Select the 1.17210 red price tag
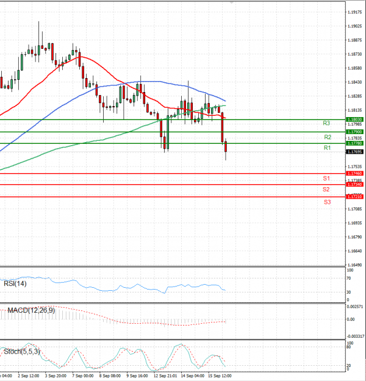 [354, 196]
